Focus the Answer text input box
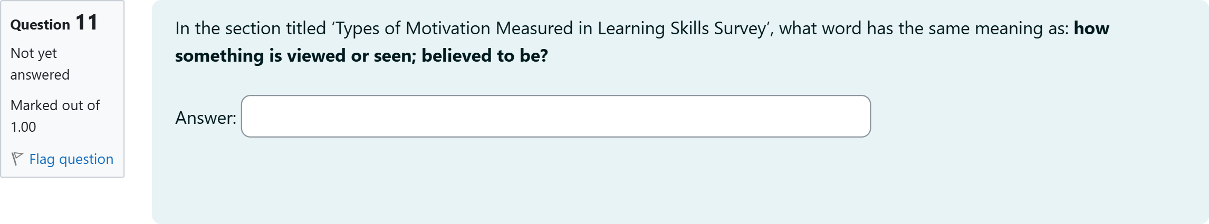 coord(555,116)
